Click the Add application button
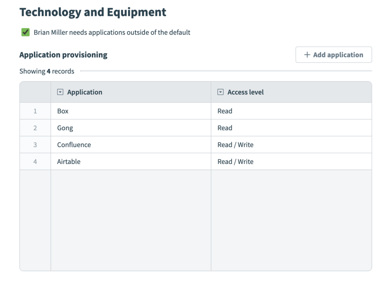The width and height of the screenshot is (392, 284). click(333, 54)
